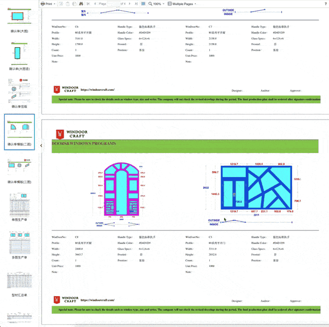This screenshot has width=329, height=327.
Task: Click the 1219.7 top dimension label
Action: click(x=234, y=164)
